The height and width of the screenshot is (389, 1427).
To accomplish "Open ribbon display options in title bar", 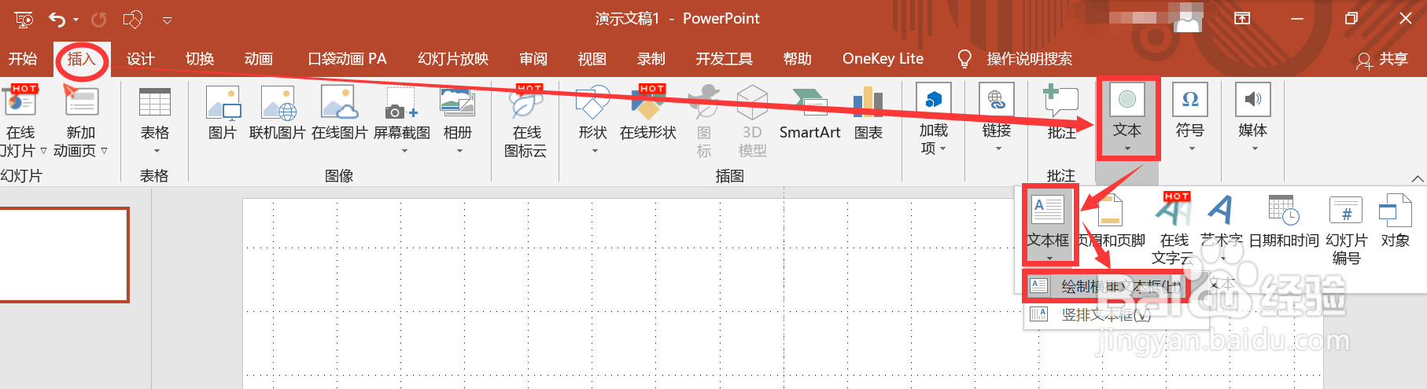I will coord(1242,19).
